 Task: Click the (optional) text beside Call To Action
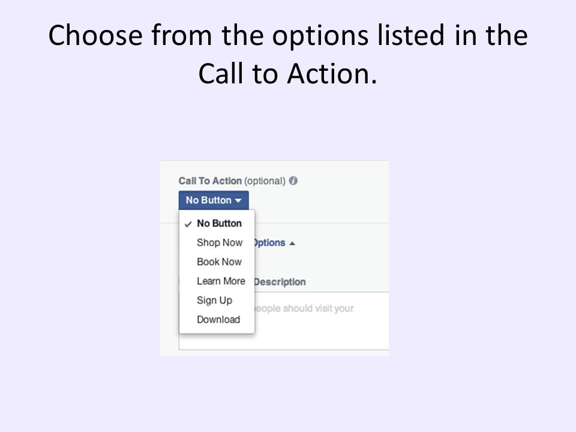click(265, 181)
